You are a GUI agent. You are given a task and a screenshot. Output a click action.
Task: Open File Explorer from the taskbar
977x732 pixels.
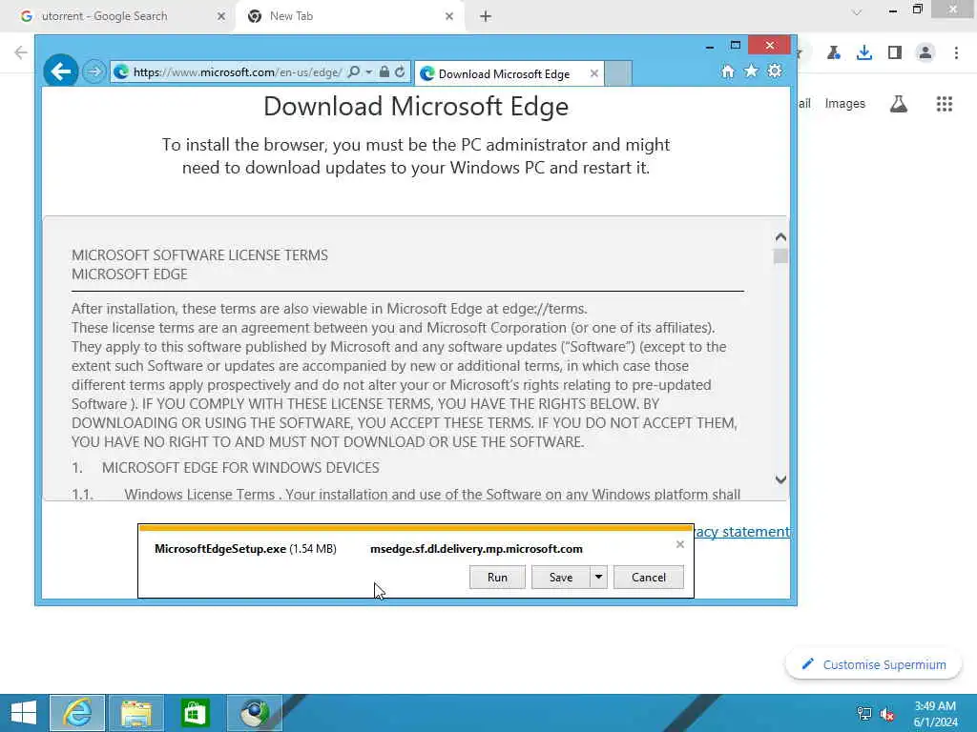136,713
